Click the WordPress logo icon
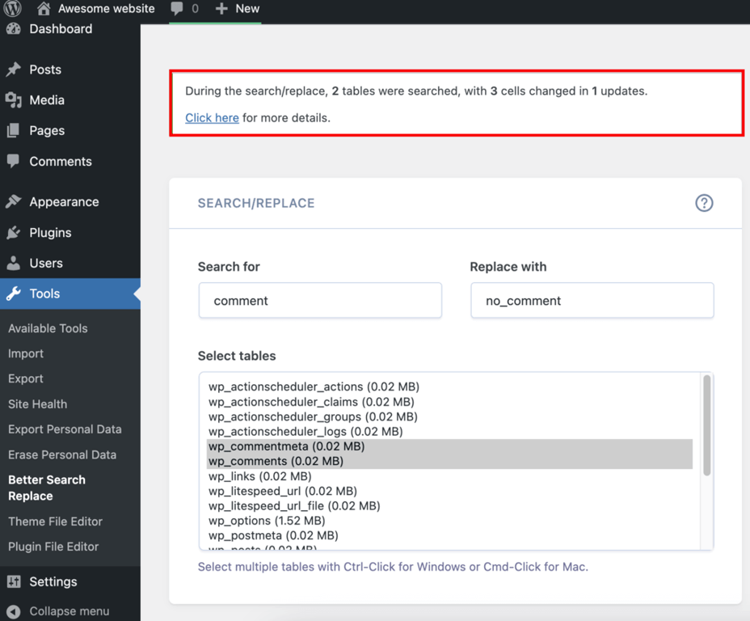Image resolution: width=750 pixels, height=621 pixels. (x=12, y=9)
